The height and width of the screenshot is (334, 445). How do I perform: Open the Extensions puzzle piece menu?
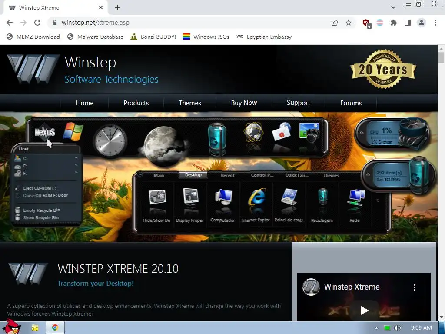click(393, 23)
